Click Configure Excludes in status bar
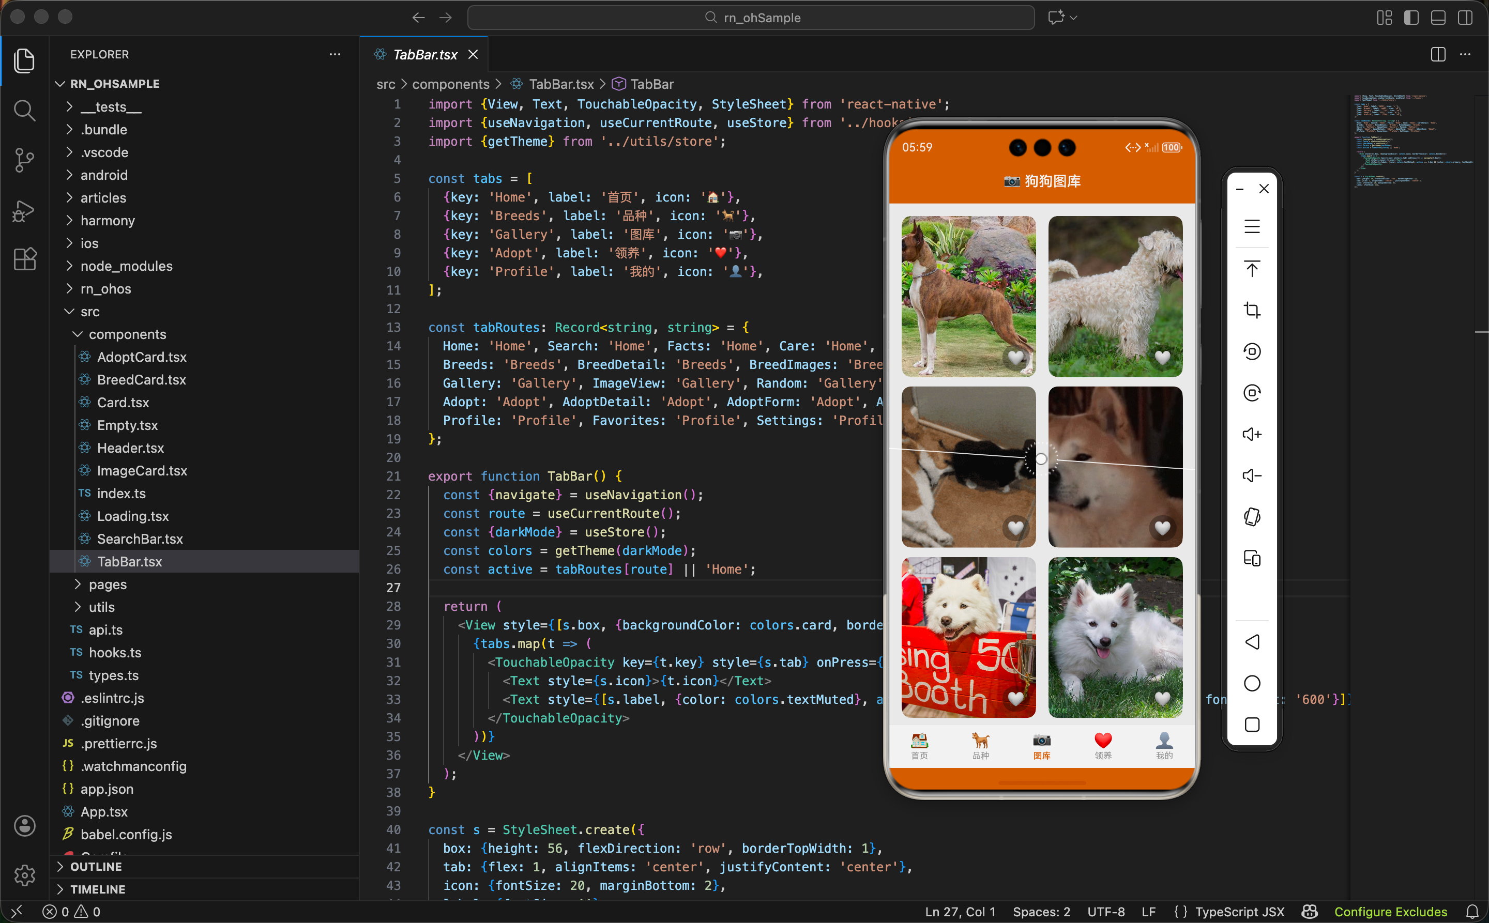This screenshot has height=923, width=1489. coord(1390,912)
